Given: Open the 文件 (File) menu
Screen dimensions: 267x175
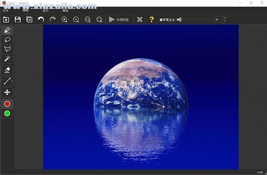Looking at the screenshot, I should (x=5, y=11).
